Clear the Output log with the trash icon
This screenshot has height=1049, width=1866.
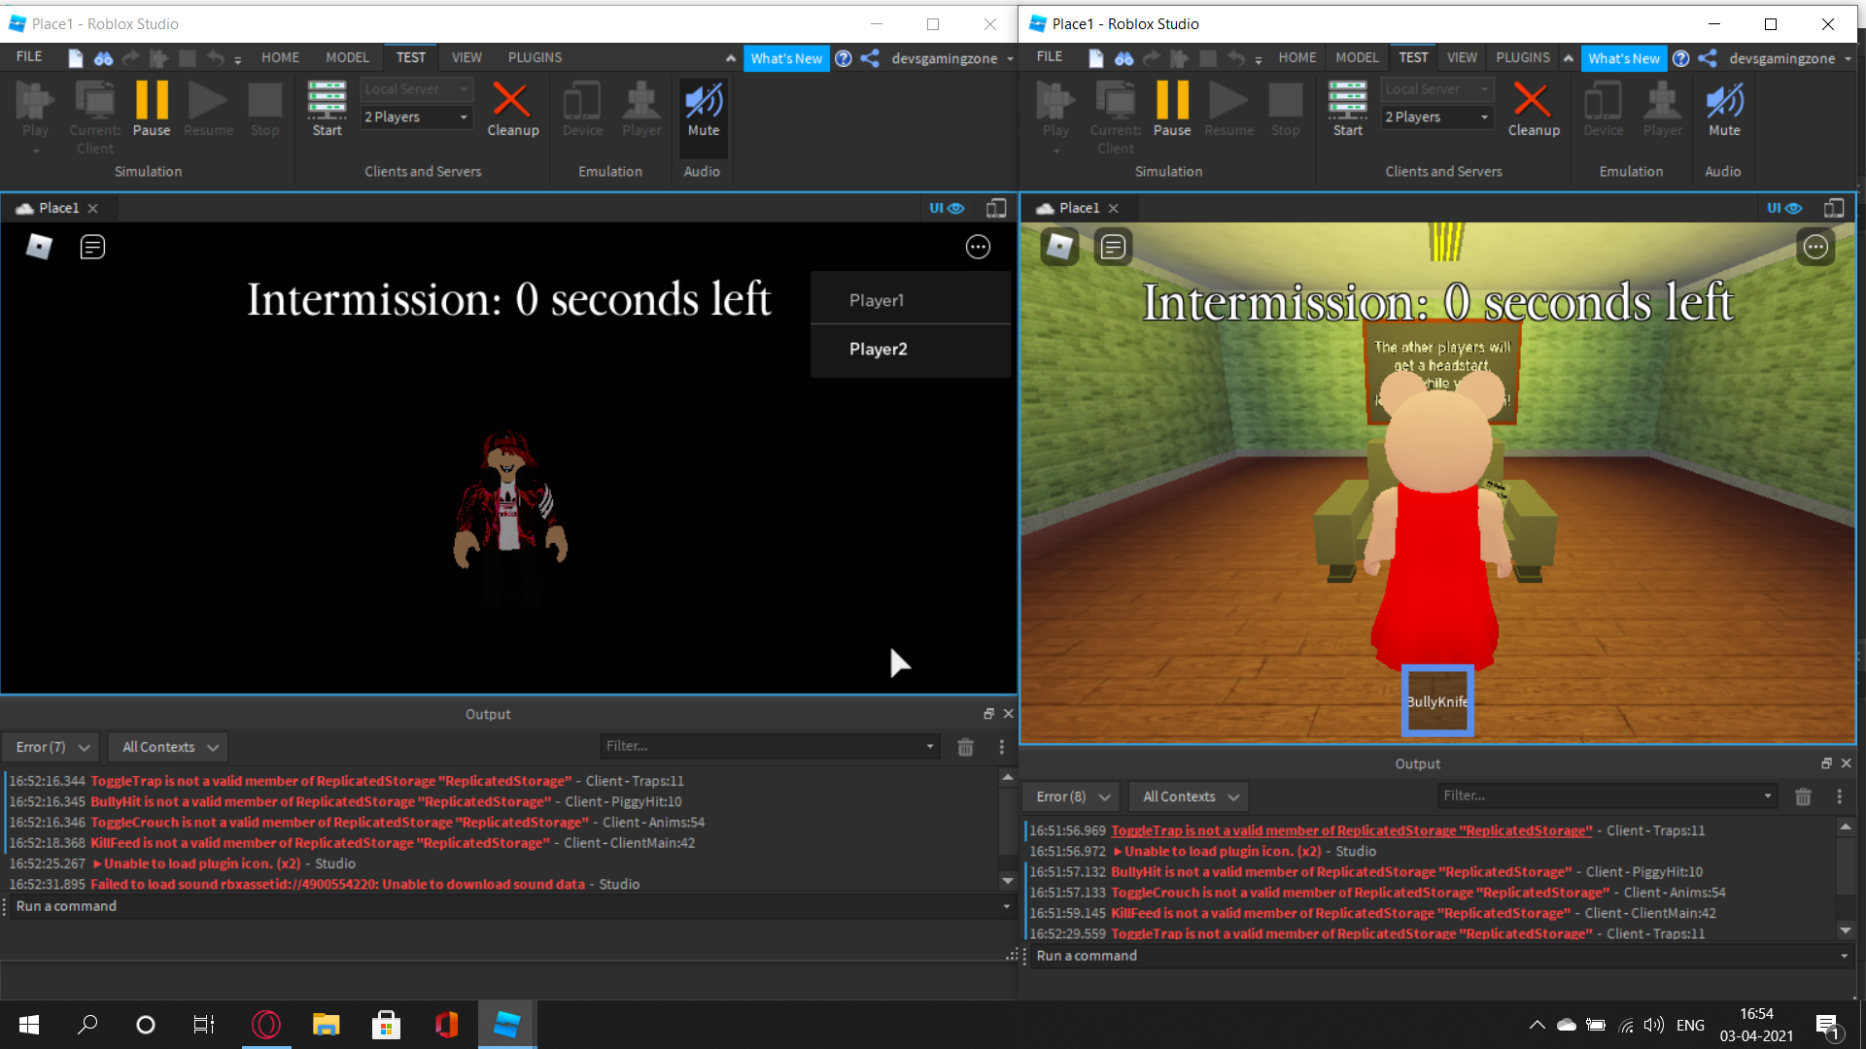[x=965, y=747]
